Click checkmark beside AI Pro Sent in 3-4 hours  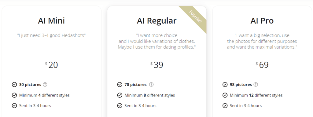225,106
